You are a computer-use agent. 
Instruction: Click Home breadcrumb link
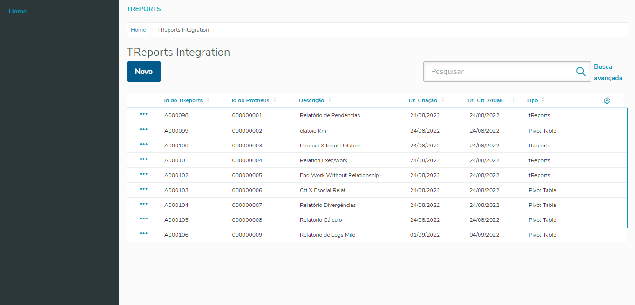point(138,30)
